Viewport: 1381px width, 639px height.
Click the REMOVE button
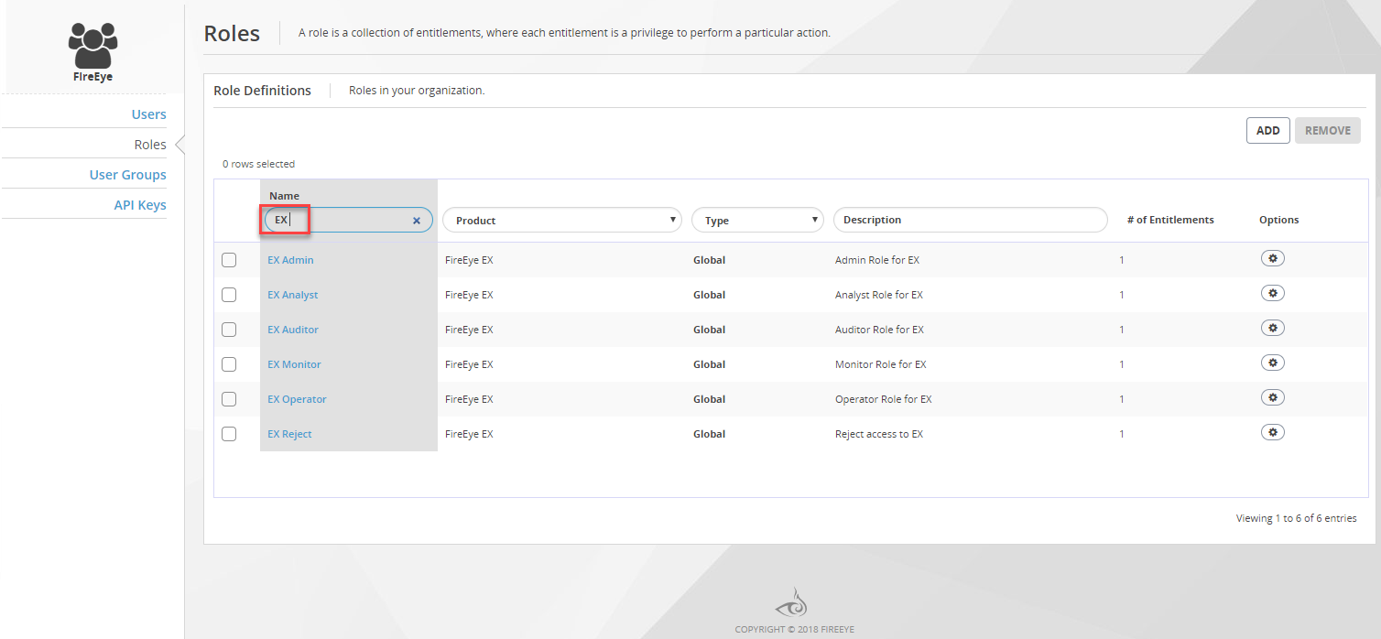coord(1328,130)
